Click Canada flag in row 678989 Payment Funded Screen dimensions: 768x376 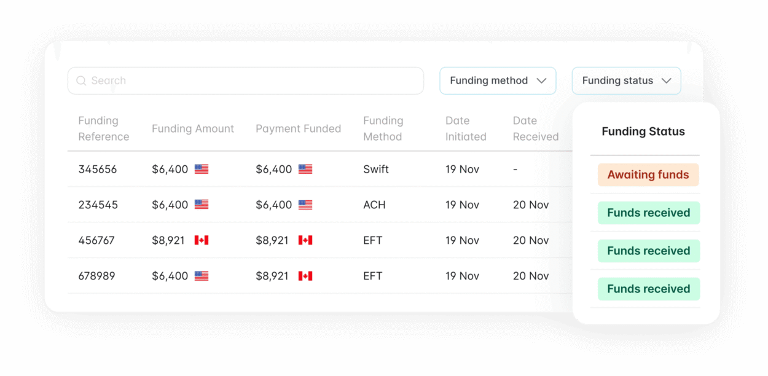point(305,276)
